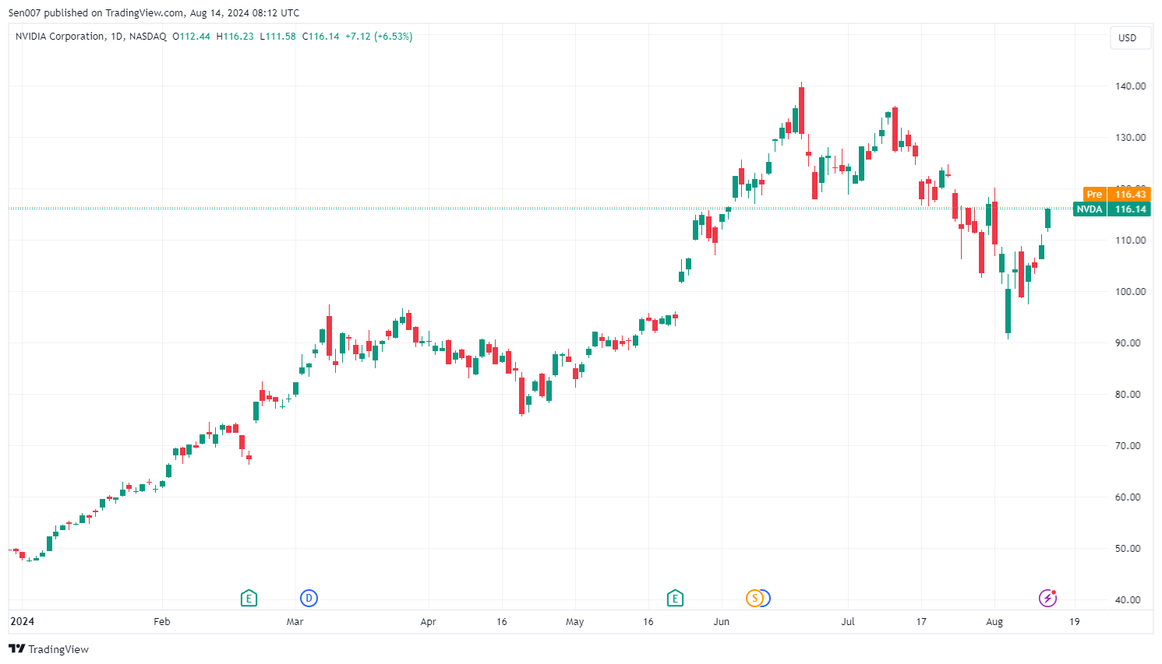Click the 90.00 price axis label
The width and height of the screenshot is (1162, 664).
click(x=1130, y=343)
